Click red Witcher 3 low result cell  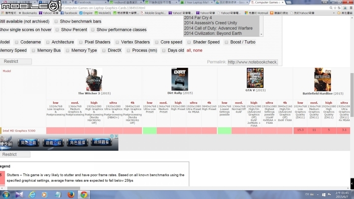(x=56, y=131)
